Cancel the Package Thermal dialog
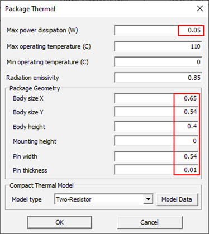 150,222
